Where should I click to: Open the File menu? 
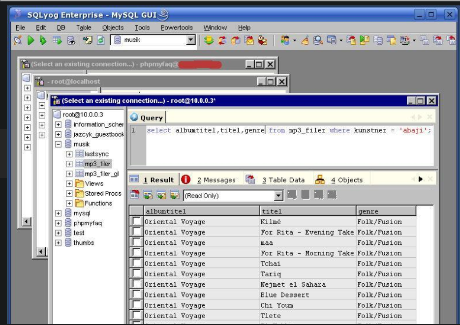tap(20, 28)
